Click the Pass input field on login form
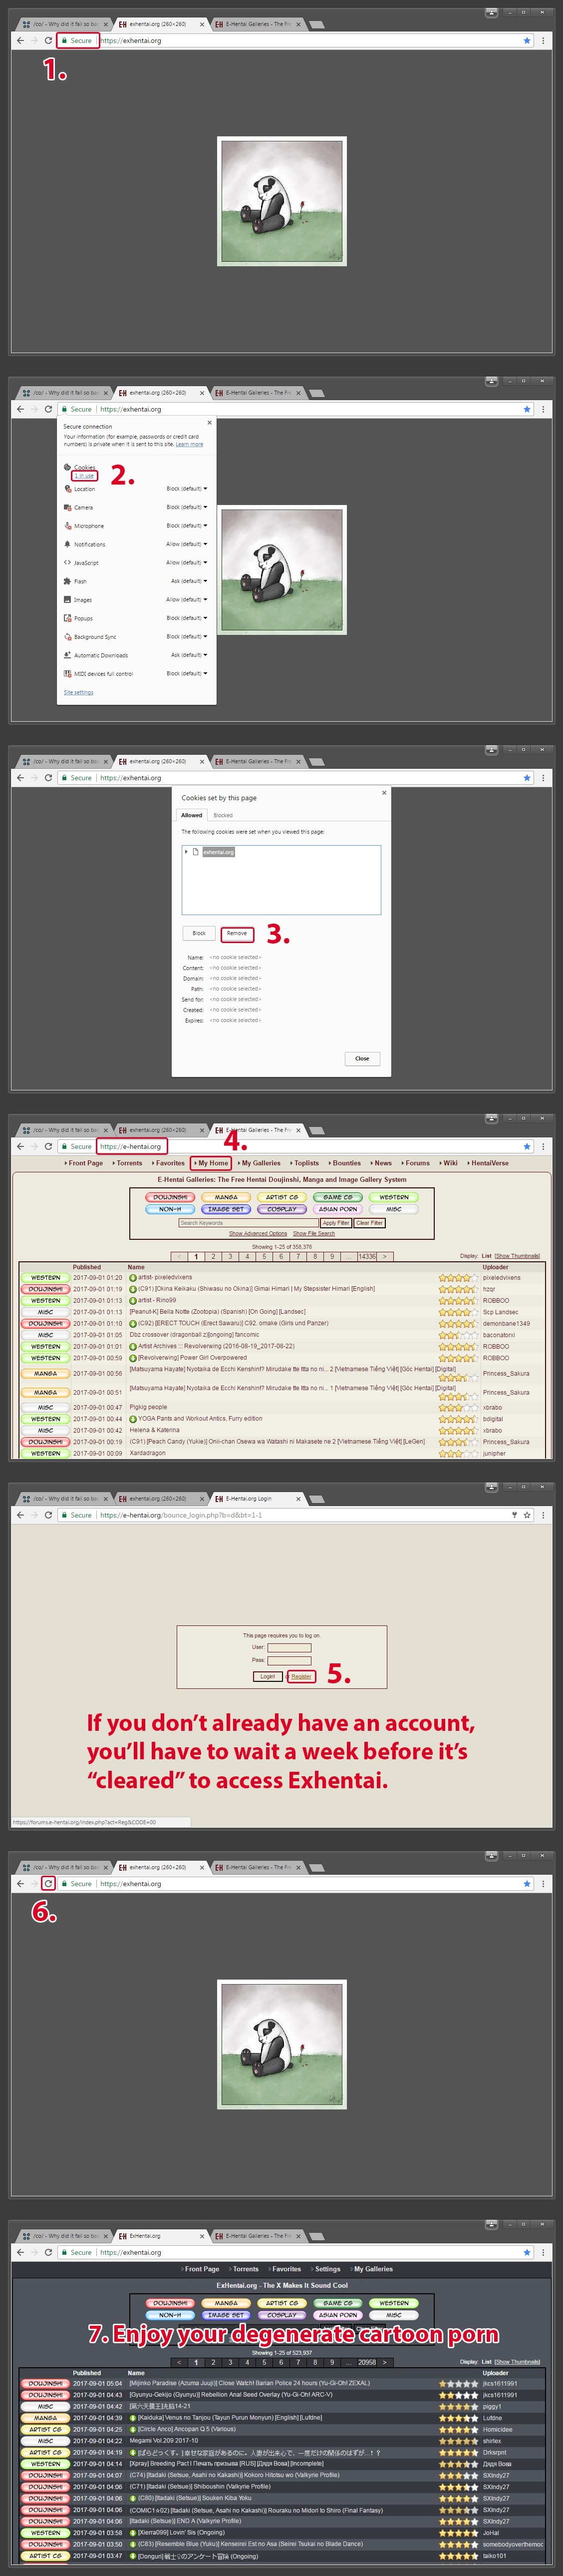563x2576 pixels. click(x=289, y=1660)
